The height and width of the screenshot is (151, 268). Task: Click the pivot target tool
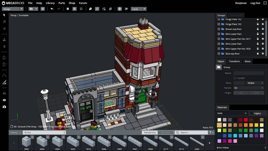[x=4, y=29]
